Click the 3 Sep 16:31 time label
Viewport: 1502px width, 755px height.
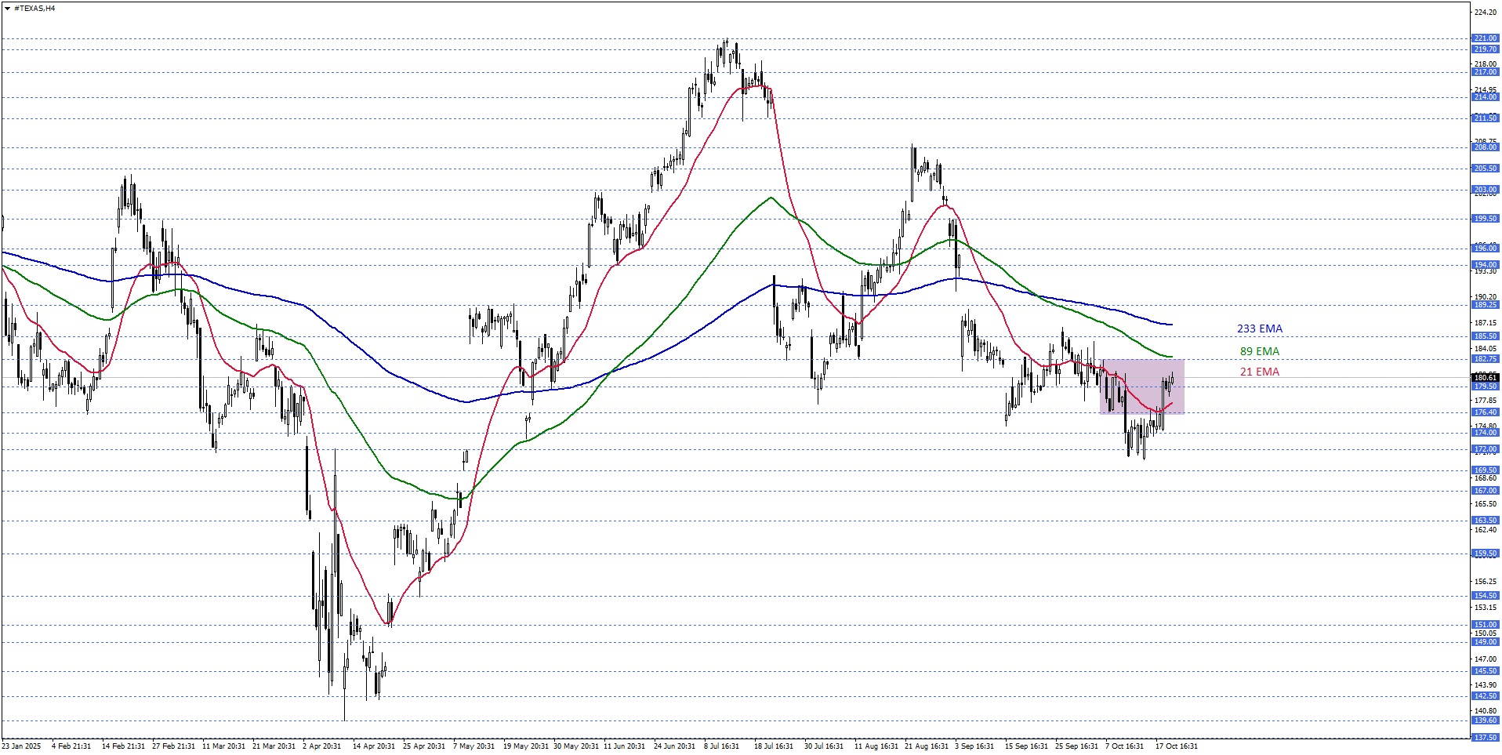(x=974, y=746)
